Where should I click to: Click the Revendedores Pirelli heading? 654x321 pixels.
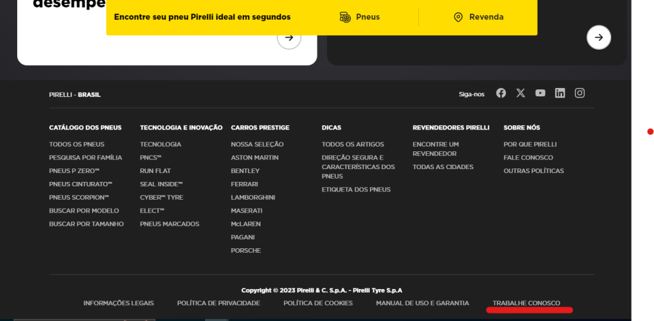pyautogui.click(x=452, y=128)
